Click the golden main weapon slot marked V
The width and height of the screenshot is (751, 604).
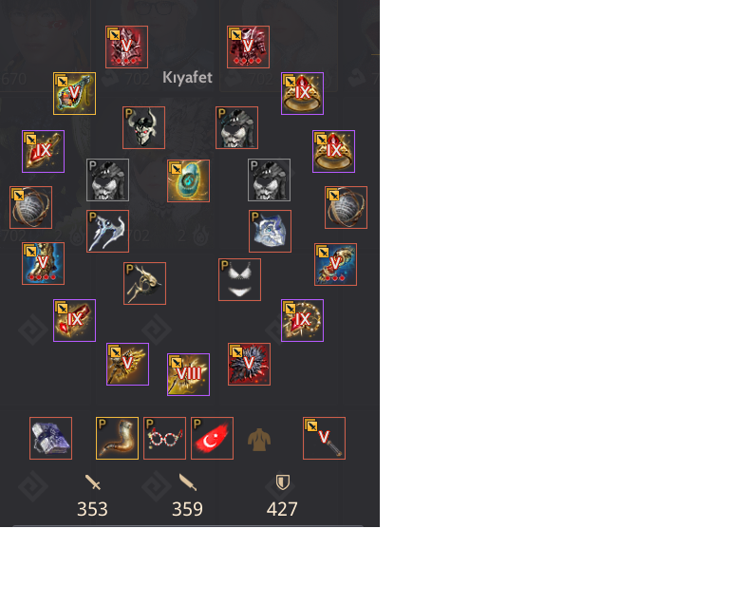point(127,364)
